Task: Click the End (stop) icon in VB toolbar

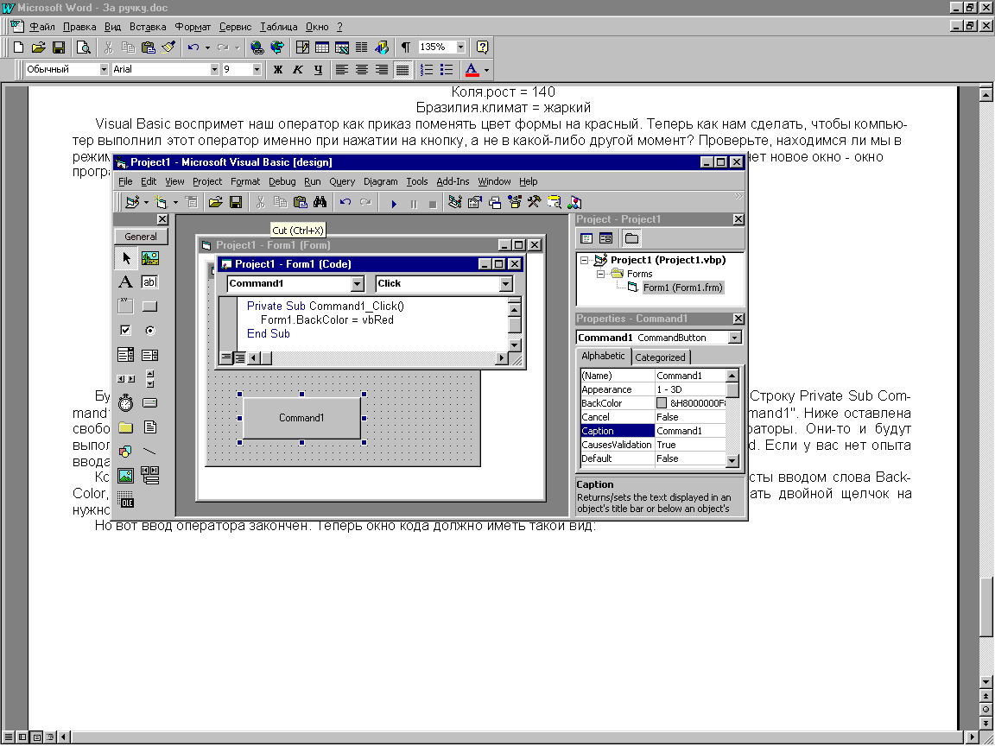Action: 433,203
